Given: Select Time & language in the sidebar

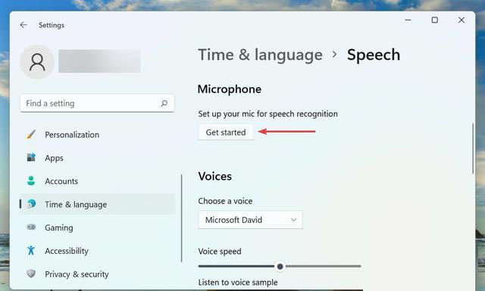Looking at the screenshot, I should [x=97, y=204].
